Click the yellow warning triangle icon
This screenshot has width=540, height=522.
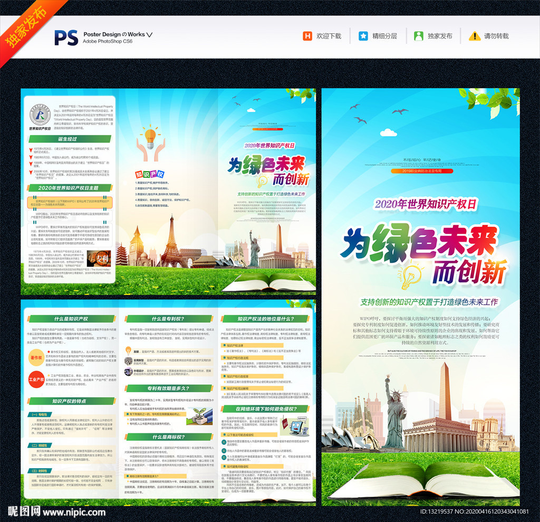click(x=475, y=36)
